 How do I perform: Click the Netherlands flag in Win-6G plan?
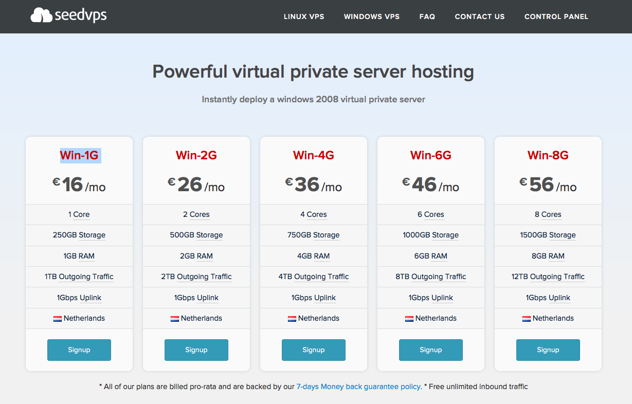(409, 319)
